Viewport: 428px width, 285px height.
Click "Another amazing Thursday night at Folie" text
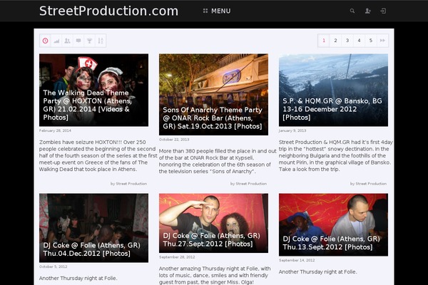coord(215,276)
